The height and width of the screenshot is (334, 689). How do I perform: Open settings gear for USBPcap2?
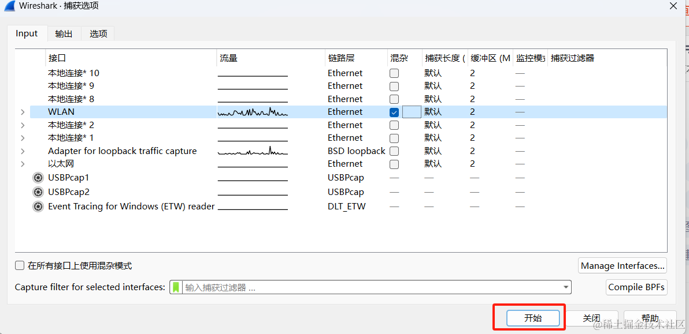38,192
